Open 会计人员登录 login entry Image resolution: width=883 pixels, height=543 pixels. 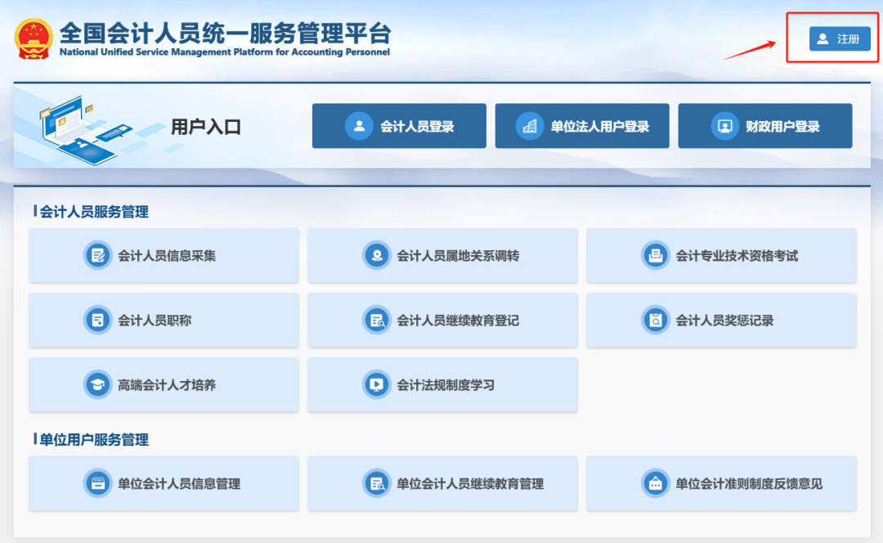coord(399,126)
